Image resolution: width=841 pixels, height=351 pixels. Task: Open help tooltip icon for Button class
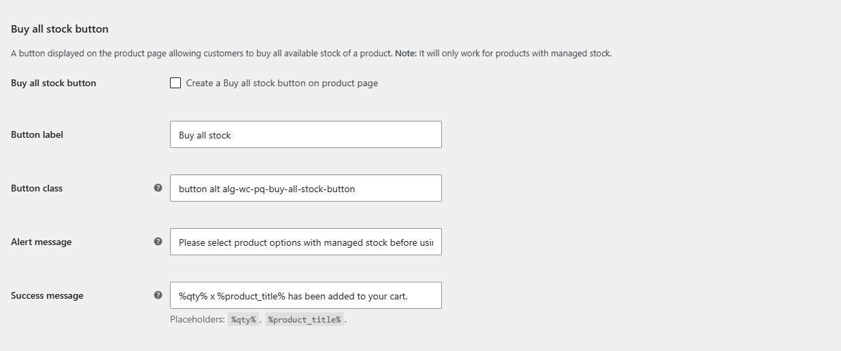158,187
